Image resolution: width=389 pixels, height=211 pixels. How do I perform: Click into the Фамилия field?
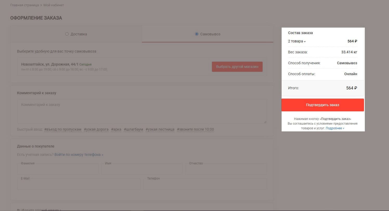coord(58,169)
